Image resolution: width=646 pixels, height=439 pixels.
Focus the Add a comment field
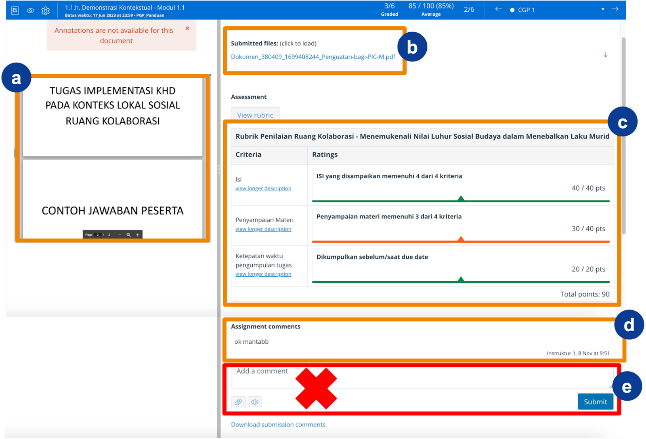tap(422, 377)
